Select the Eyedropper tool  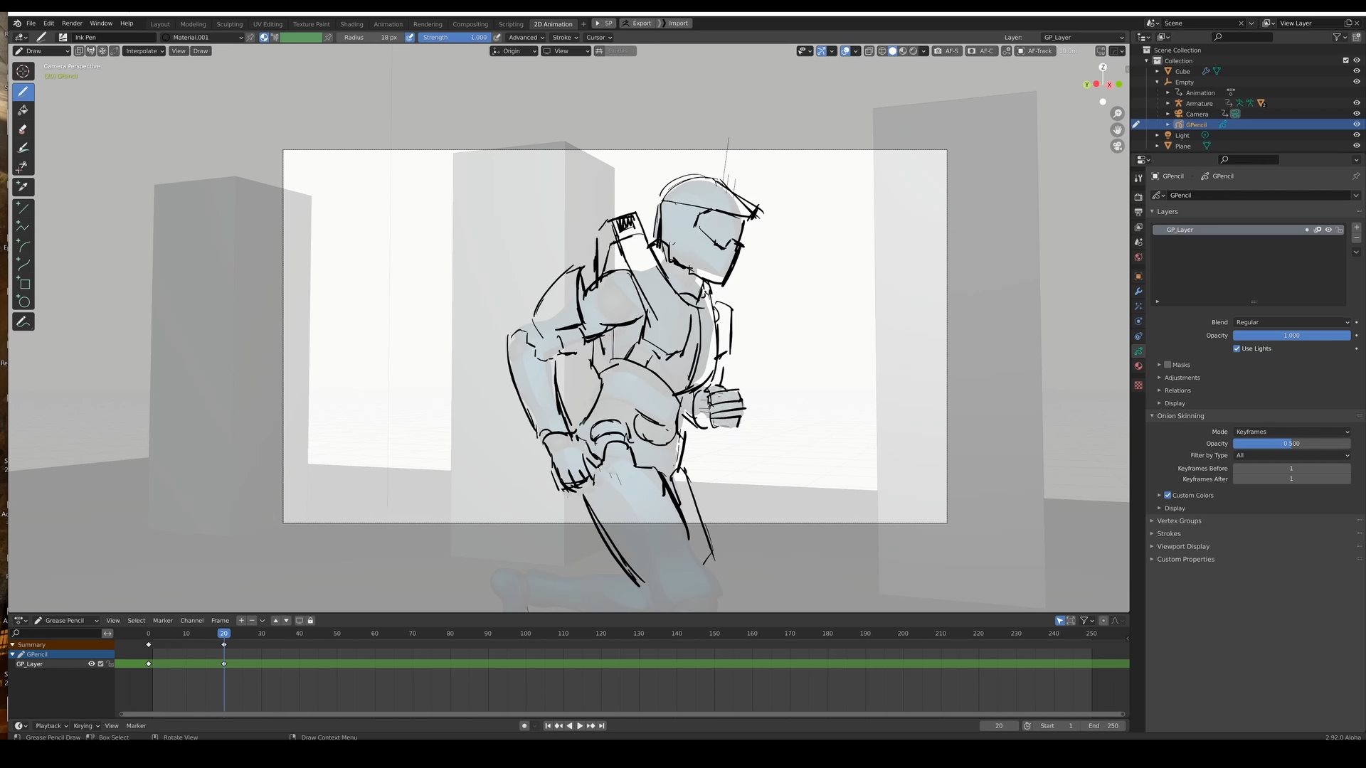[x=23, y=186]
